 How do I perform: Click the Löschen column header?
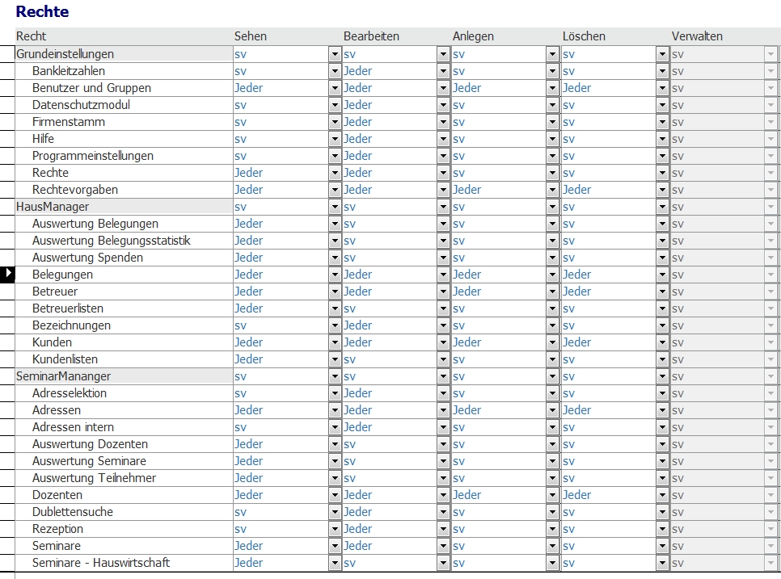[x=584, y=36]
